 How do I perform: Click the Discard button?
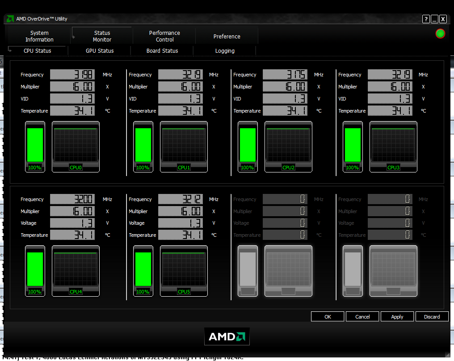click(x=432, y=317)
